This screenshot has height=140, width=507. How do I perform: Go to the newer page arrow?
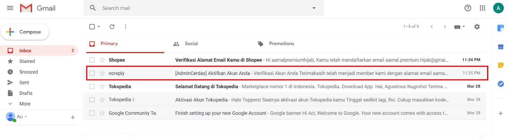pos(432,27)
